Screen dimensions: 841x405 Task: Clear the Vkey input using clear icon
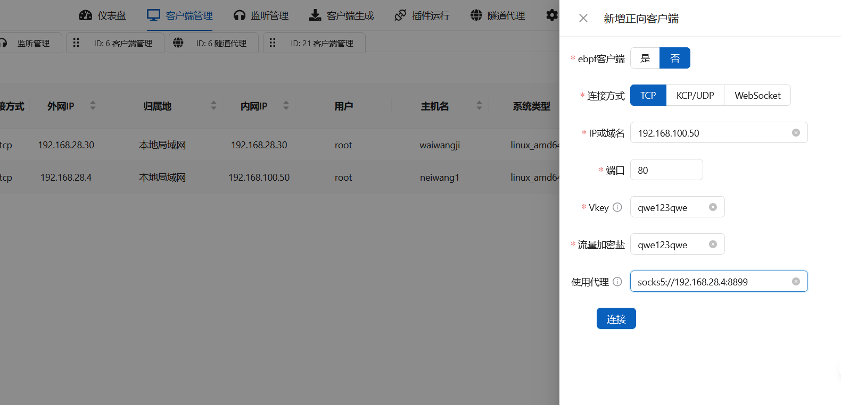pos(713,207)
